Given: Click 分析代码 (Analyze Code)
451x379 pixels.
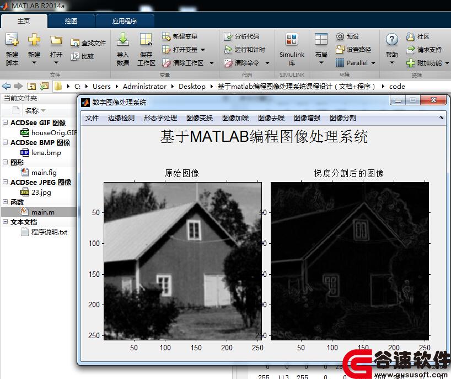Looking at the screenshot, I should (241, 36).
